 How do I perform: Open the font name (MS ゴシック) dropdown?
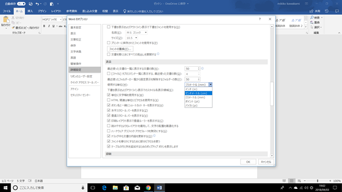click(146, 33)
